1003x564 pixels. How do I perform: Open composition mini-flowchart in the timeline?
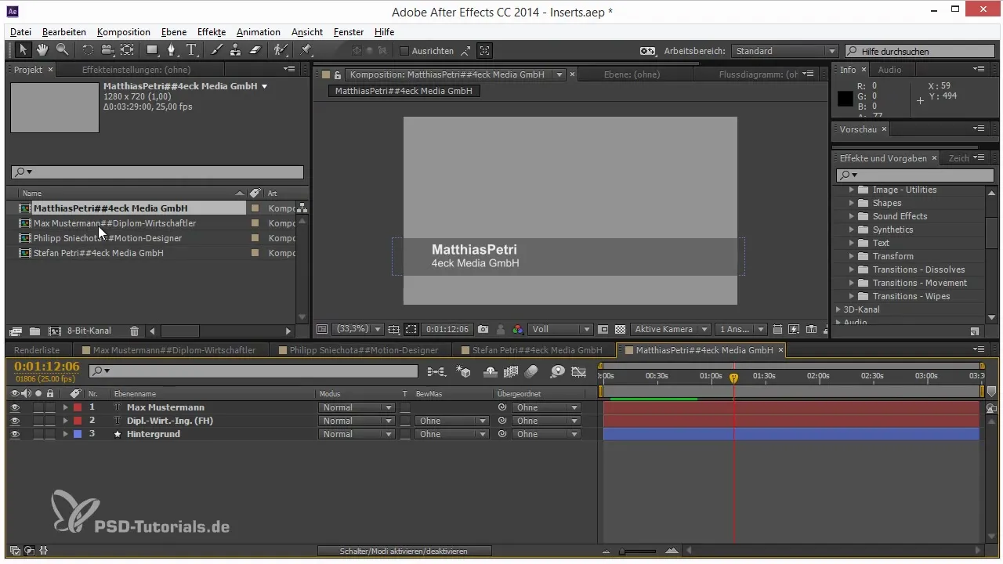point(436,371)
